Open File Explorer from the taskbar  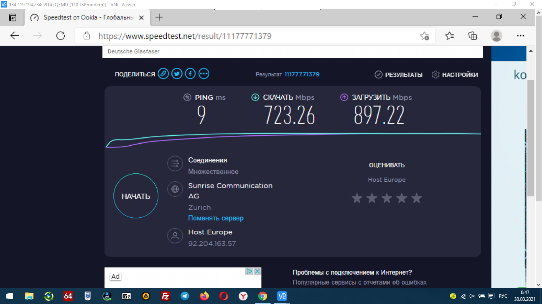[29, 296]
